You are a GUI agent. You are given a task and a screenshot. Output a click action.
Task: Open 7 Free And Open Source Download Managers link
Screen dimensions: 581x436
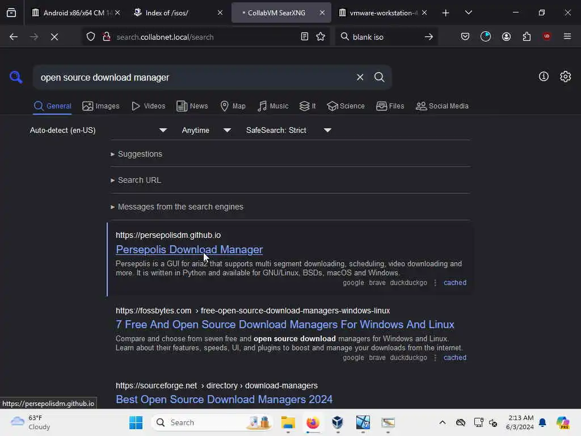[x=285, y=324]
